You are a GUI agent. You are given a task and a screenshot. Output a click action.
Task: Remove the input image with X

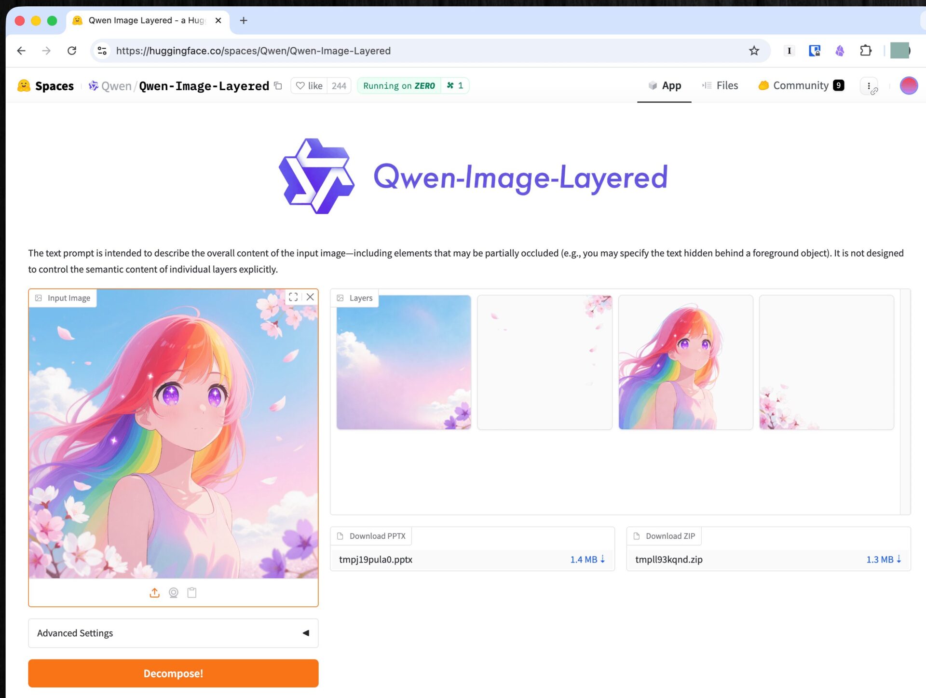[310, 297]
